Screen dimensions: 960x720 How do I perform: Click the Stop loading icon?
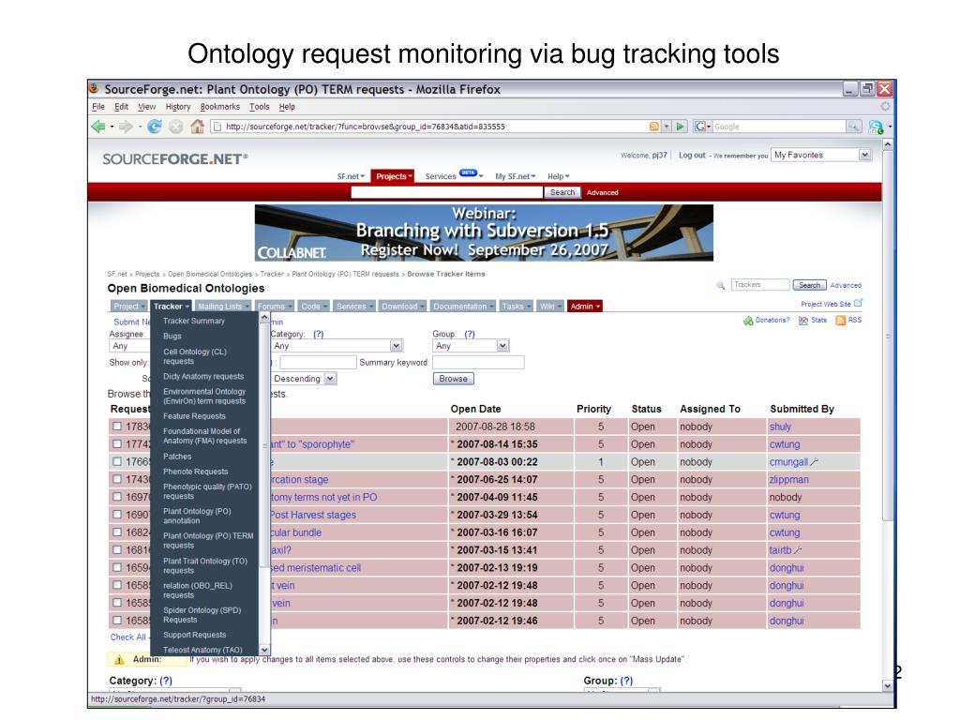pyautogui.click(x=175, y=127)
